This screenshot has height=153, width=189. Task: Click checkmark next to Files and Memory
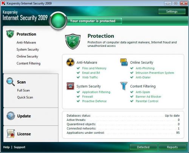[x=78, y=68]
